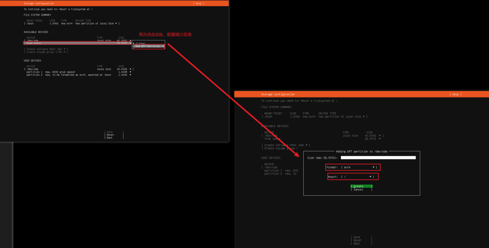Screen dimensions: 489x248
Task: Select Add GPT Partition in the popup menu
Action: tap(149, 46)
